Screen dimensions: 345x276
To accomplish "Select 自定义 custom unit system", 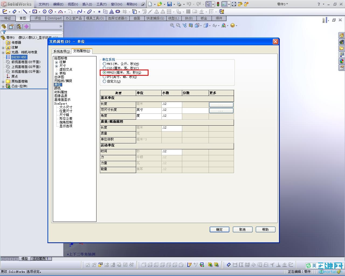I will (104, 81).
